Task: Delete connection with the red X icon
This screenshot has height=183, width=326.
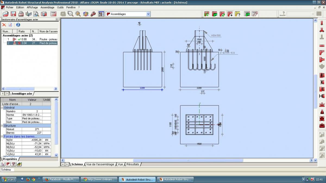Action: [x=4, y=25]
